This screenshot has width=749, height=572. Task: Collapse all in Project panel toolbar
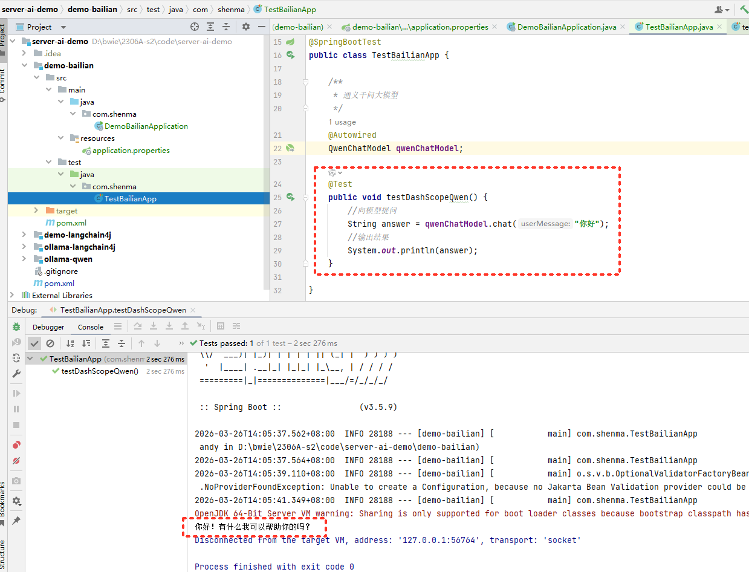coord(226,27)
